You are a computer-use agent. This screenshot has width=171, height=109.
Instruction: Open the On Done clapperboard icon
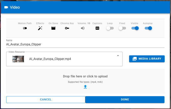point(53,28)
